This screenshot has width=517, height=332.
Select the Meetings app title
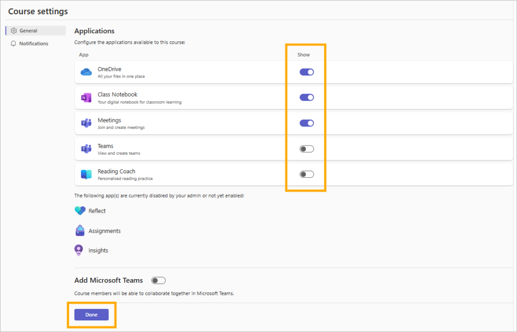pos(109,120)
